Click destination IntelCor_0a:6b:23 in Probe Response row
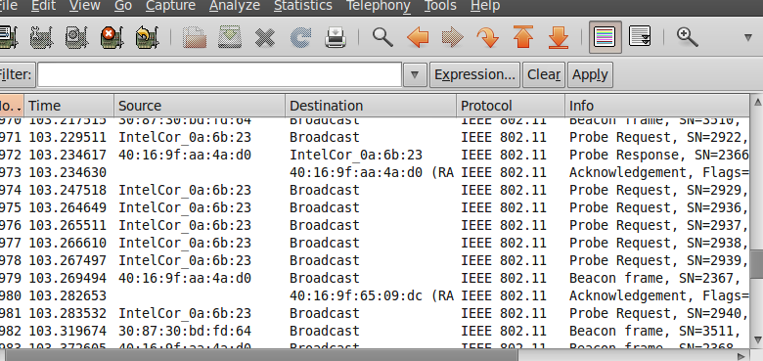This screenshot has height=361, width=763. click(x=356, y=155)
